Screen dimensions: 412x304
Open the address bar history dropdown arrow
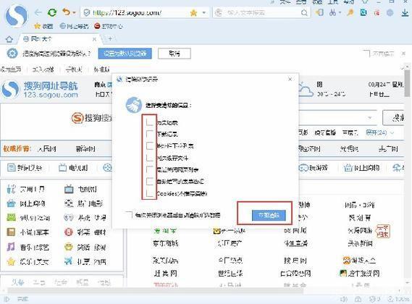tap(204, 12)
